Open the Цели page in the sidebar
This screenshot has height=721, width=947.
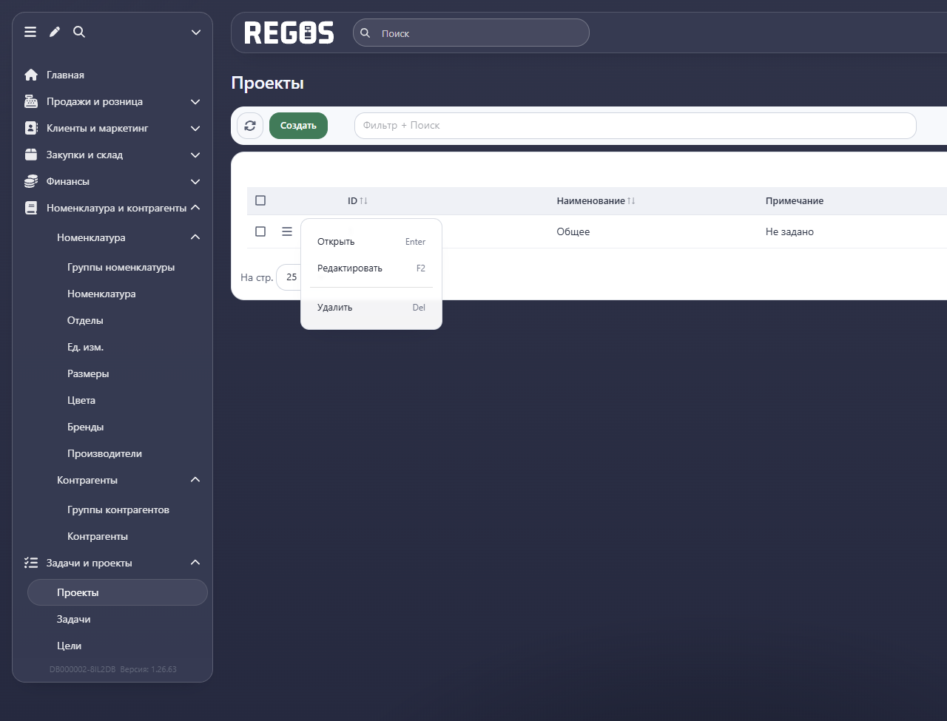[x=69, y=646]
